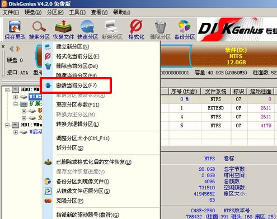Select 拆分分区(S) menu entry
Image resolution: width=277 pixels, height=219 pixels.
(101, 148)
